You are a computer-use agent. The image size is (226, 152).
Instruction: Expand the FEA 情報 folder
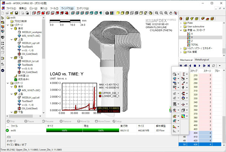[x=181, y=52]
